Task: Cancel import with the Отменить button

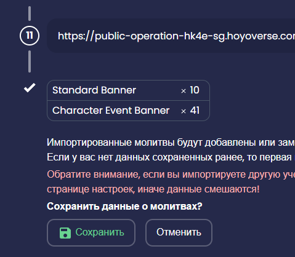Action: 179,232
